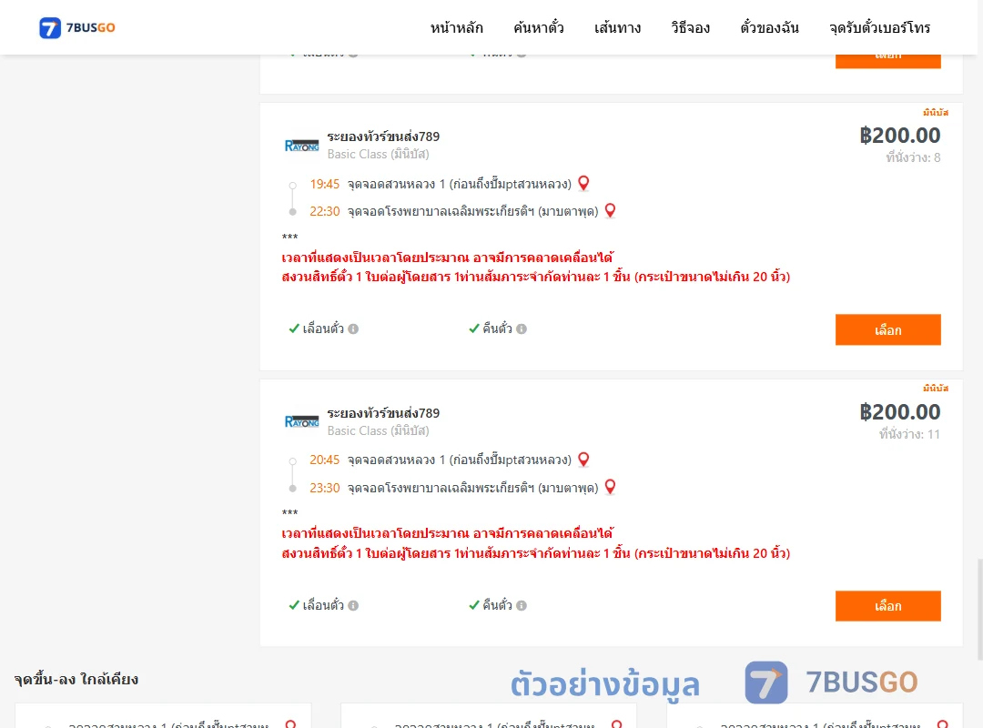Screen dimensions: 983x728
Task: Click the 19:45 departure time
Action: click(324, 185)
